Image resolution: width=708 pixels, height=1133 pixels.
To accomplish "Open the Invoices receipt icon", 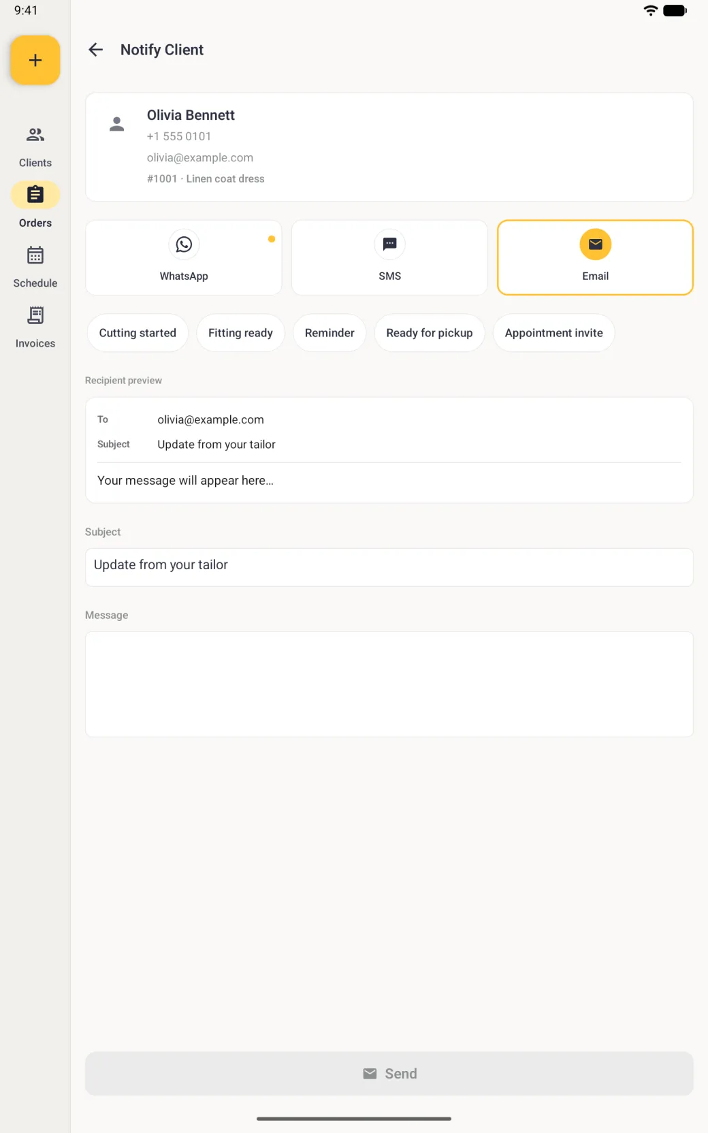I will 35,315.
